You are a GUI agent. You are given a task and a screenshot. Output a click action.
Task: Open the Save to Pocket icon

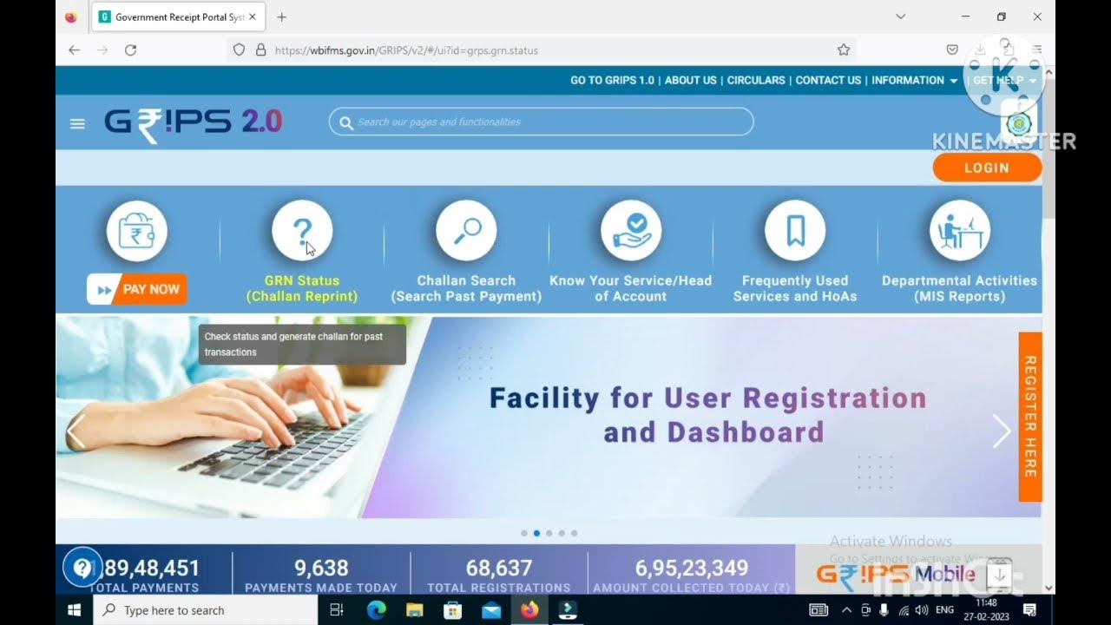[x=952, y=50]
